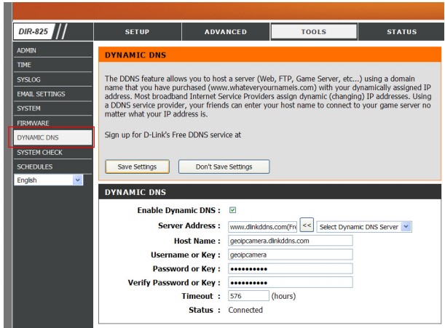Click the Connected status text
The image size is (445, 328).
pos(245,310)
